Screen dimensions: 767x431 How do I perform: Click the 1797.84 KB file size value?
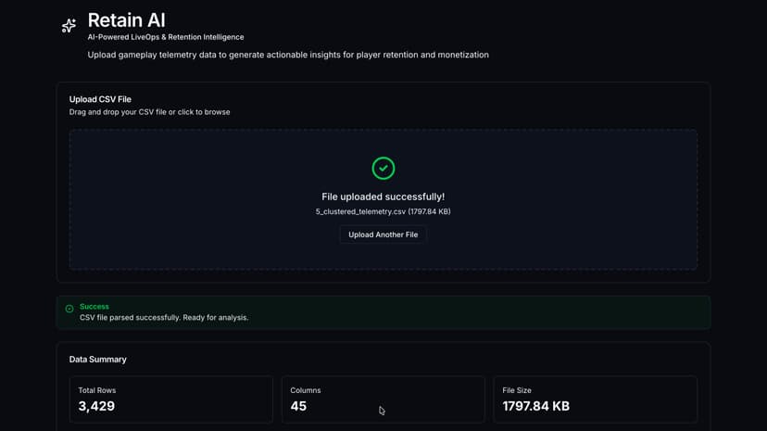(535, 406)
